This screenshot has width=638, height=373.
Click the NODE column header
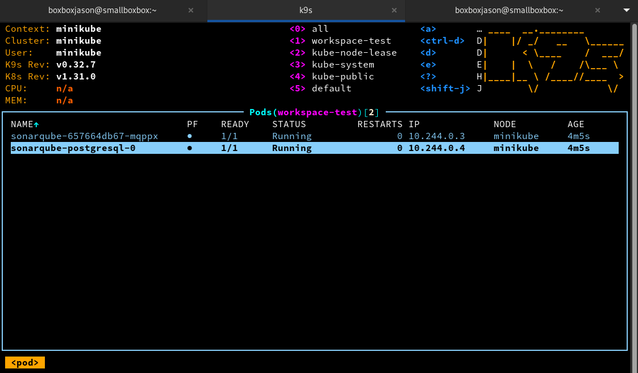coord(504,124)
